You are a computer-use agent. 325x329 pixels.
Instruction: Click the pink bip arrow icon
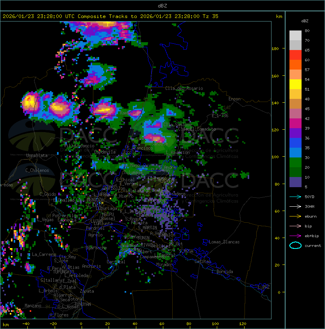[295, 226]
